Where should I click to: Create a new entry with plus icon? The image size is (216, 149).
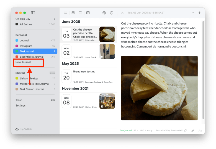199,13
